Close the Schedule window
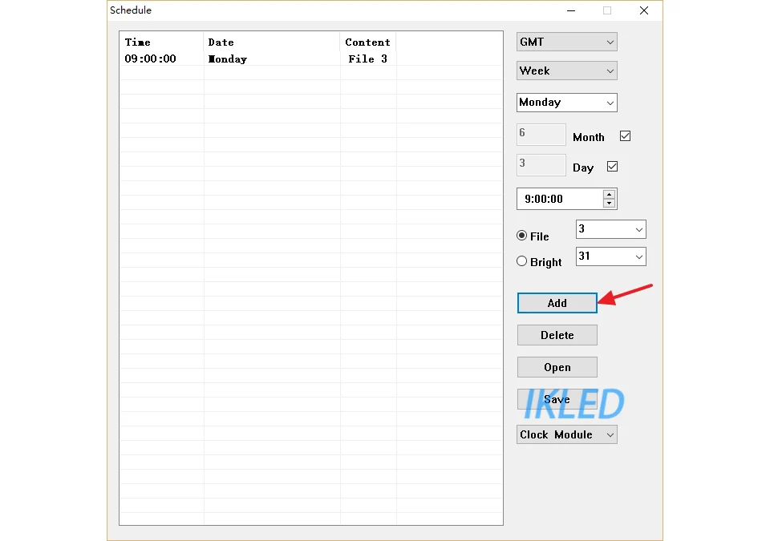770x541 pixels. pos(644,10)
